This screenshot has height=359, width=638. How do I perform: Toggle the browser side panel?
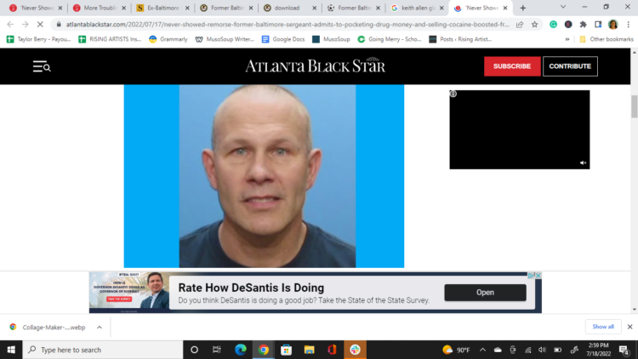598,25
